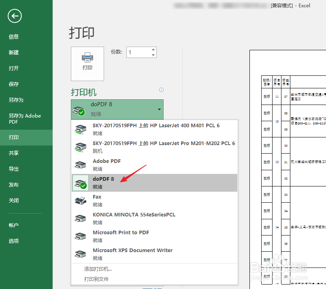Select Print (打印) sidebar tab
This screenshot has width=326, height=289.
pos(26,137)
